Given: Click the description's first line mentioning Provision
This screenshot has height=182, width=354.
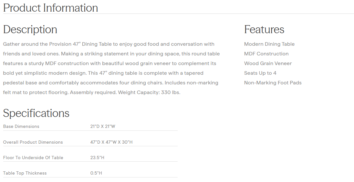Looking at the screenshot, I should [109, 44].
